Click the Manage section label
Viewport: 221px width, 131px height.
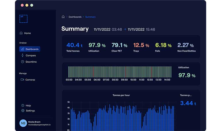coord(23,73)
